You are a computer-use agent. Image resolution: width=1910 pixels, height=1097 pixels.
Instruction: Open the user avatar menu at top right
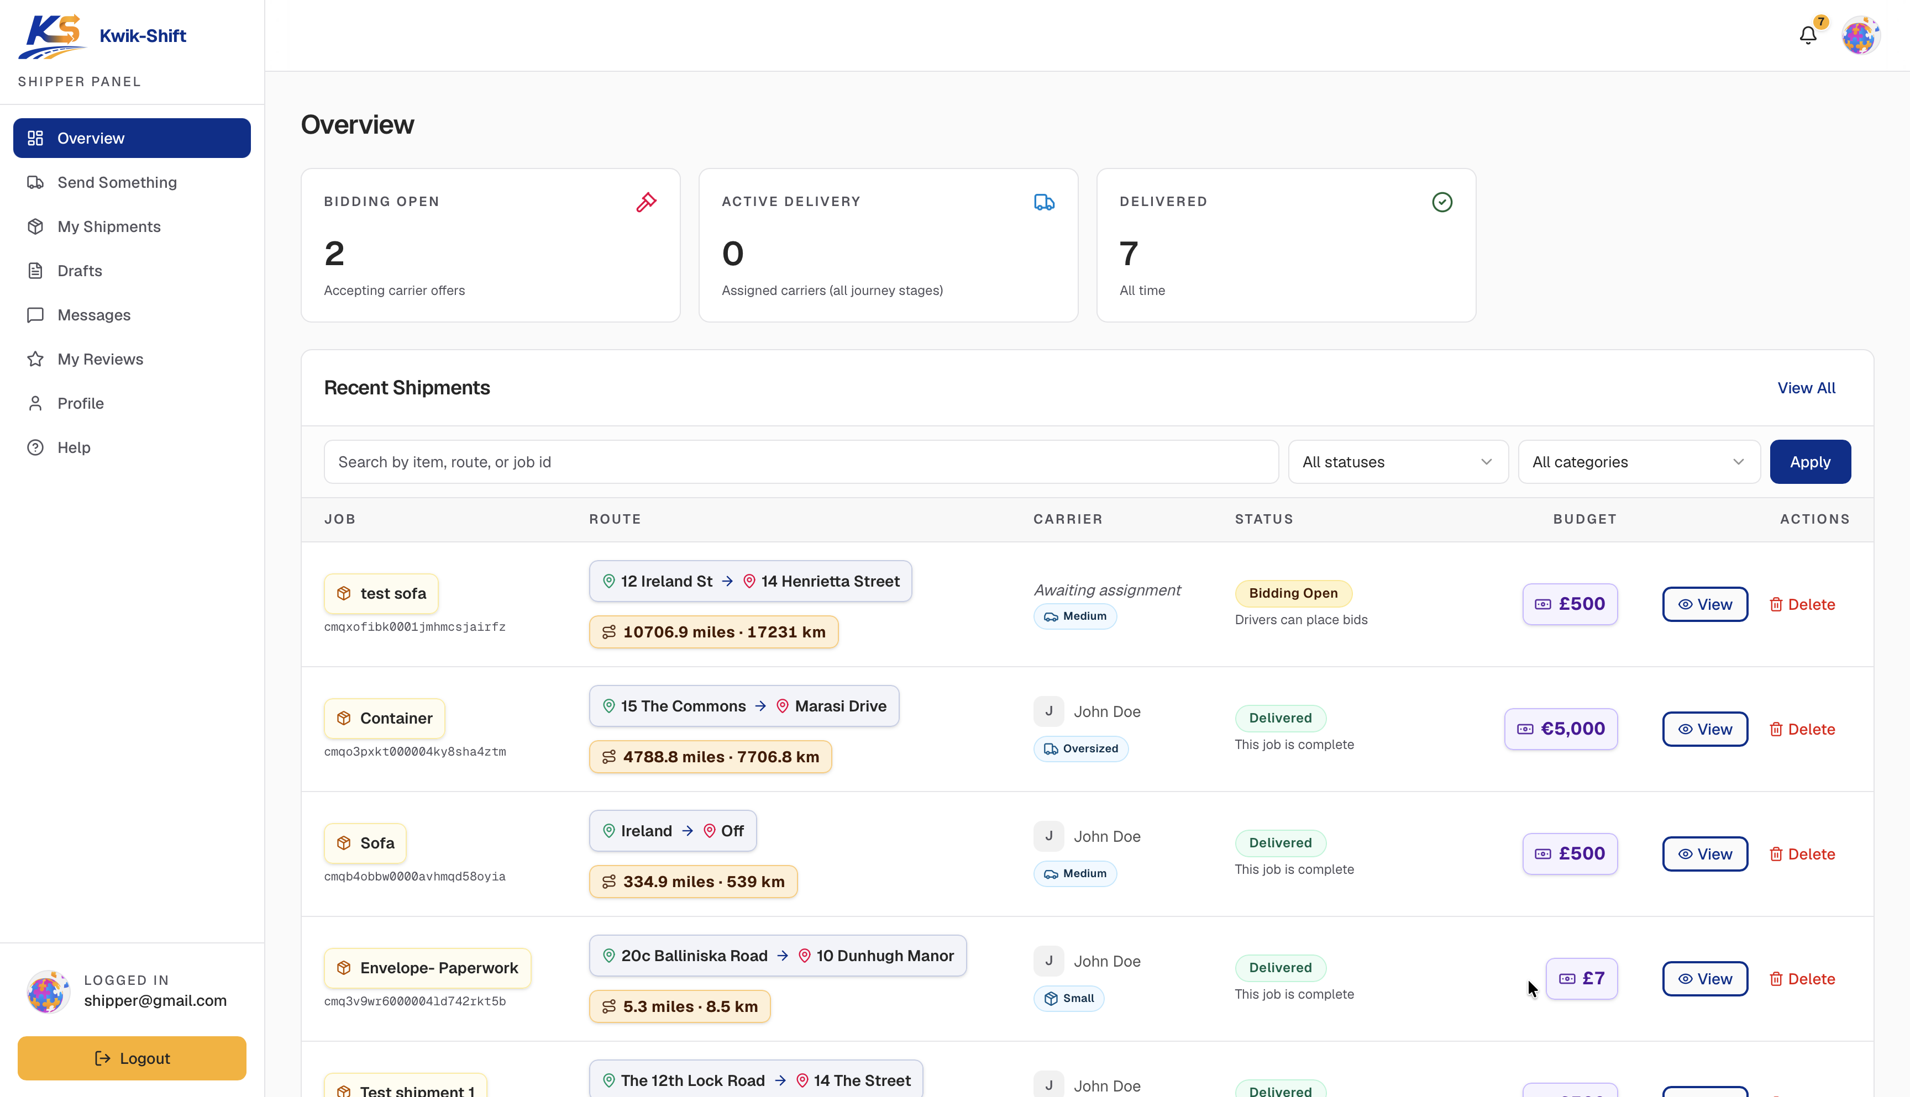(1860, 35)
